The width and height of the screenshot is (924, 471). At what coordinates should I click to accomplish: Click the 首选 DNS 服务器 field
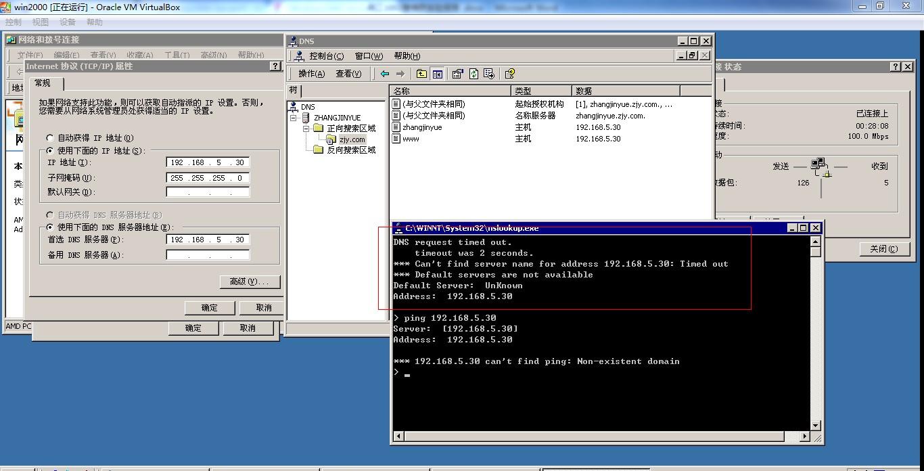click(x=208, y=240)
